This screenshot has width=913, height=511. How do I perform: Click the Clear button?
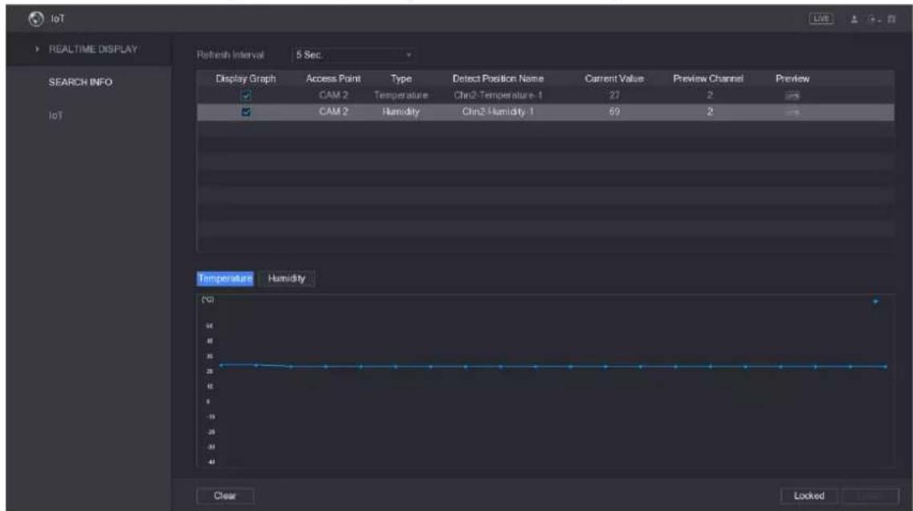225,496
